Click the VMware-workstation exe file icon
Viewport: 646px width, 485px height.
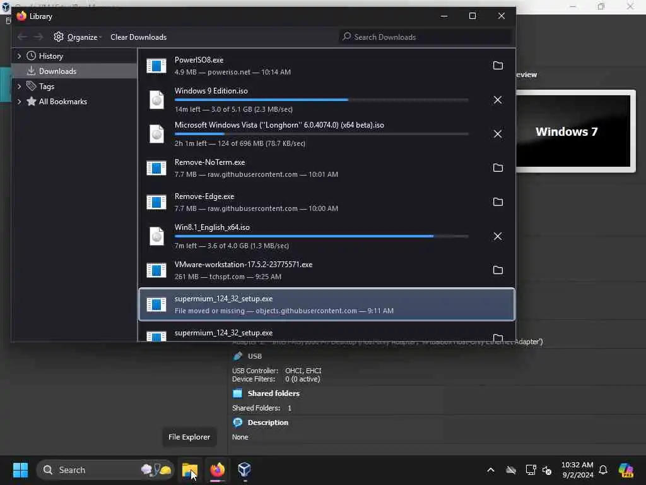pyautogui.click(x=156, y=270)
